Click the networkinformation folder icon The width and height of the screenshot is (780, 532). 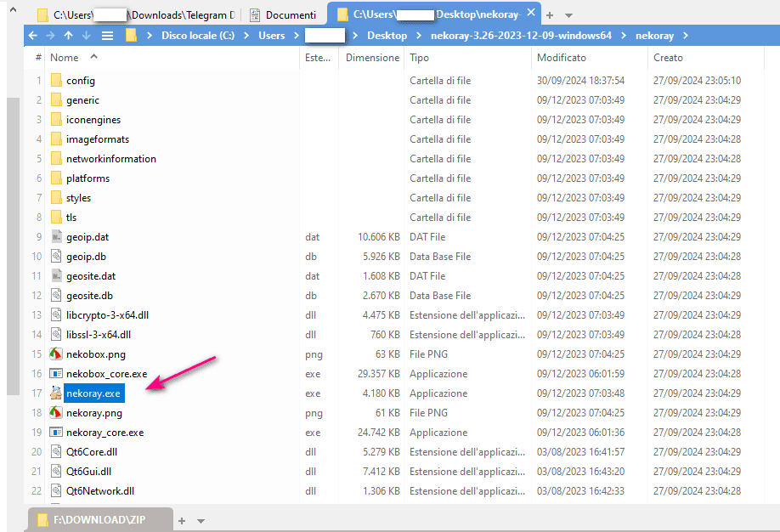56,158
